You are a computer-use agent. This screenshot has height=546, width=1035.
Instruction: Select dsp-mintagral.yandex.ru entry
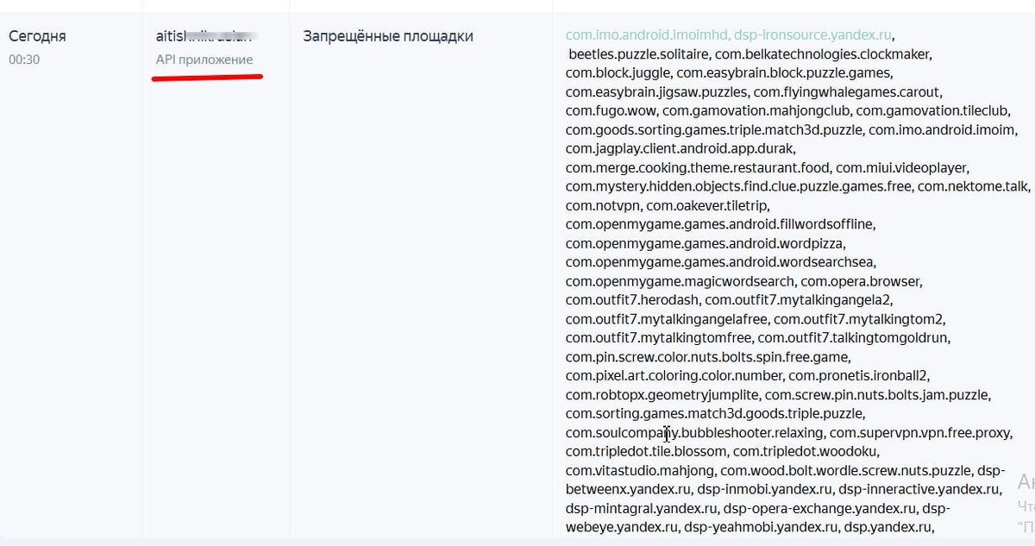click(641, 508)
